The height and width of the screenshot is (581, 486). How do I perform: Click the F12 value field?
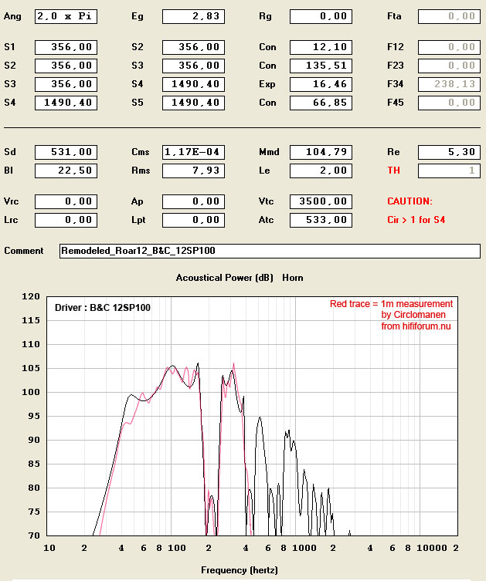449,47
